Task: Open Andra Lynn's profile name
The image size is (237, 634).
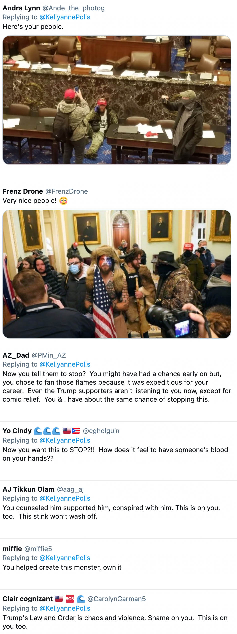Action: point(21,8)
